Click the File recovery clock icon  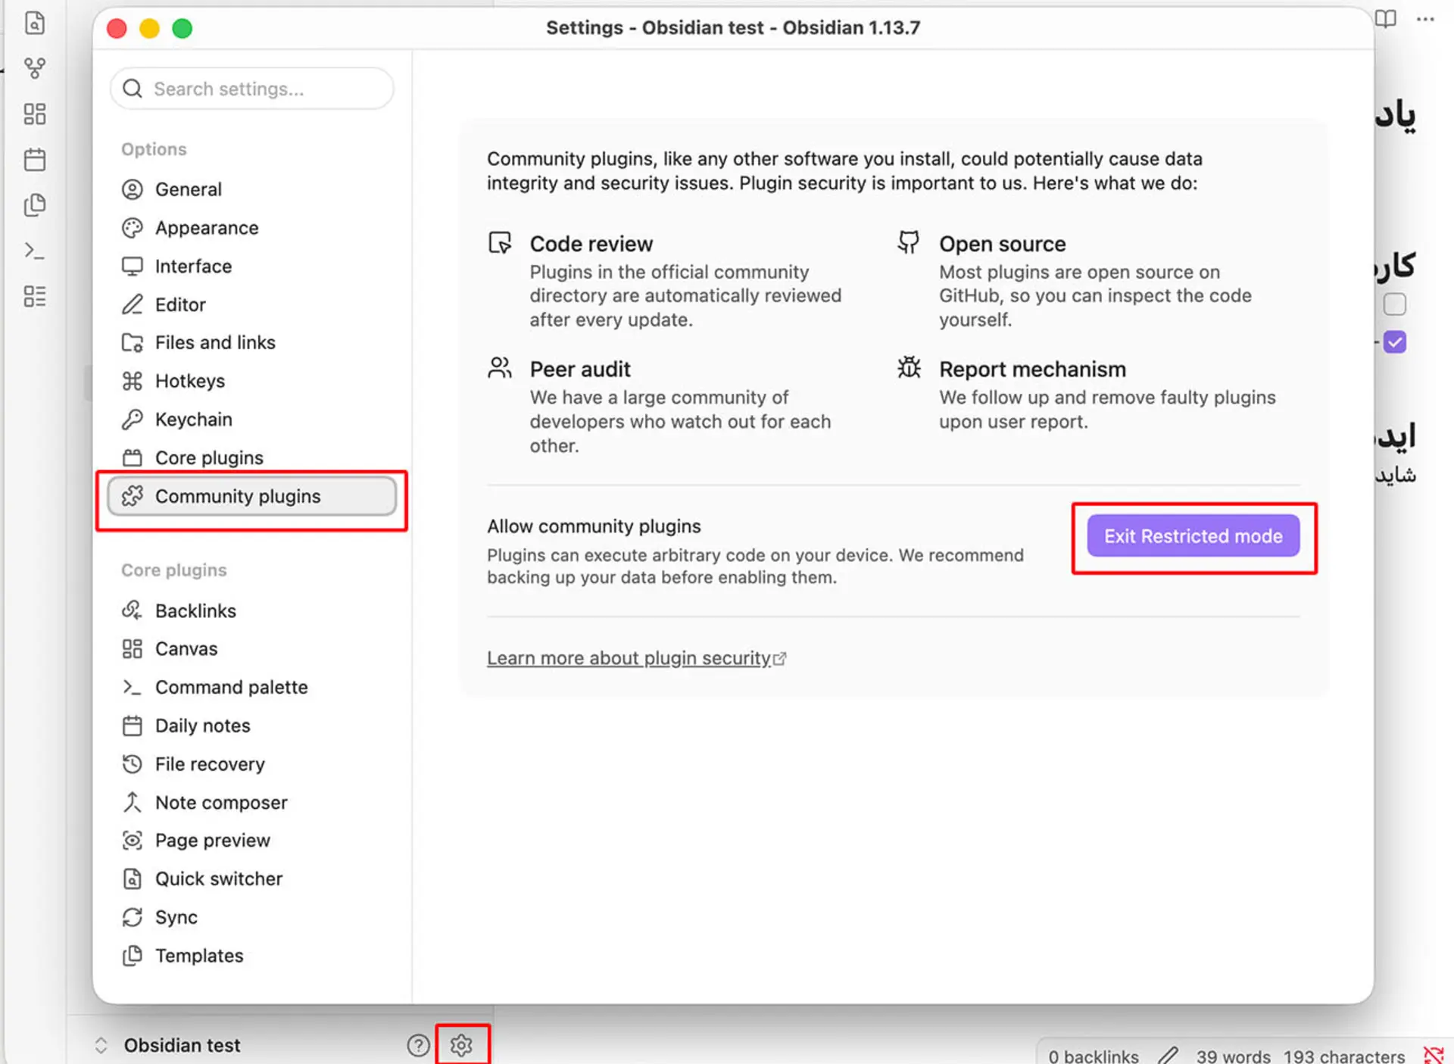click(x=133, y=764)
